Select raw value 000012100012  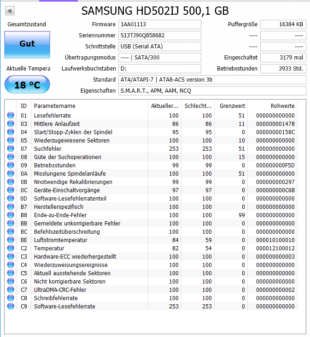[275, 248]
